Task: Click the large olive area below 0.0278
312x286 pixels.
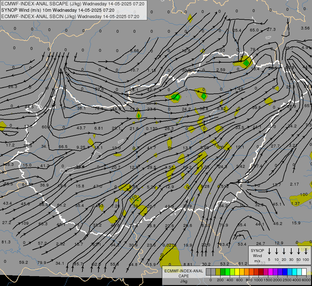Action: click(x=170, y=258)
